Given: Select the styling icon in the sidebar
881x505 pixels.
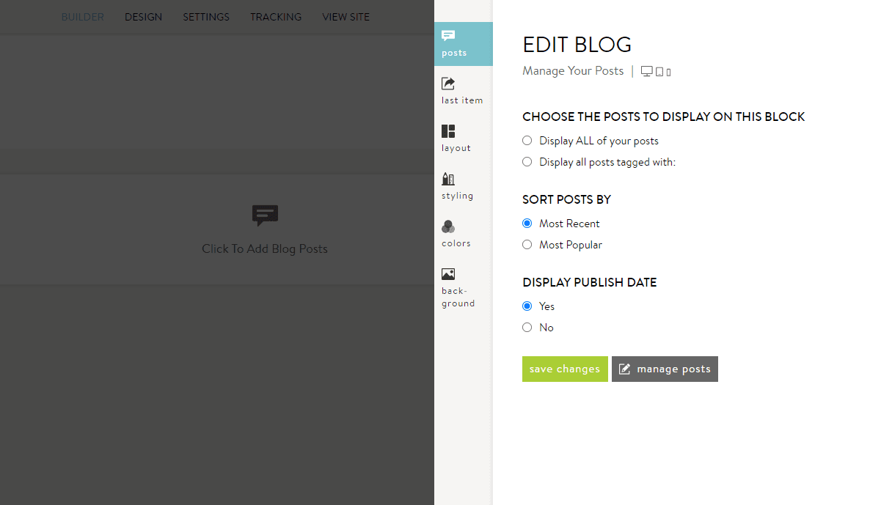Looking at the screenshot, I should [x=456, y=185].
